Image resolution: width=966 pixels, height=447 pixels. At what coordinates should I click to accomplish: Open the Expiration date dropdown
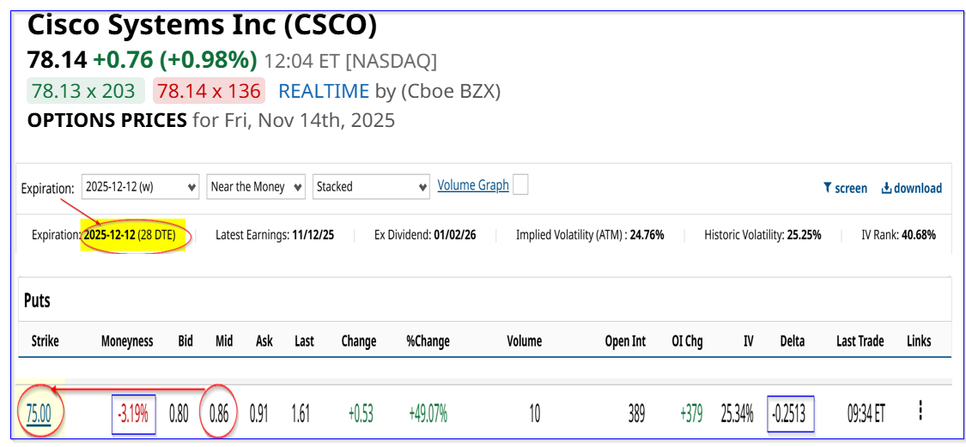click(x=141, y=186)
